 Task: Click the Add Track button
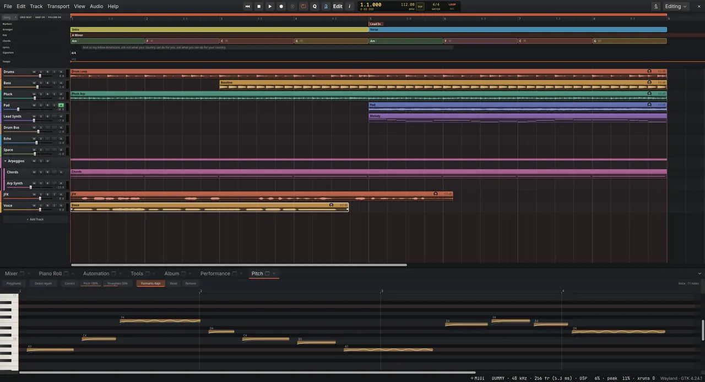click(x=35, y=219)
